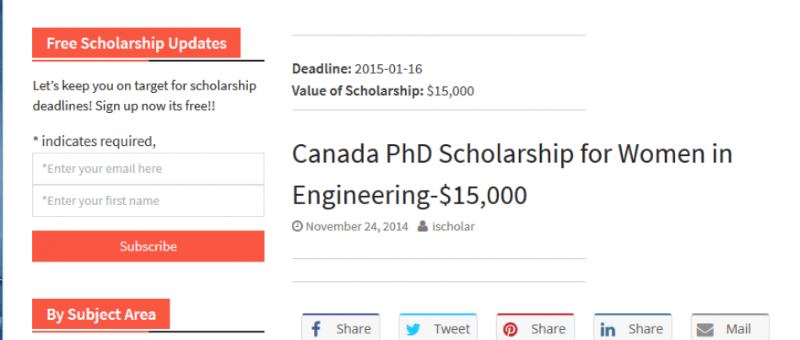Click the Twitter bird icon
The image size is (800, 340).
413,330
